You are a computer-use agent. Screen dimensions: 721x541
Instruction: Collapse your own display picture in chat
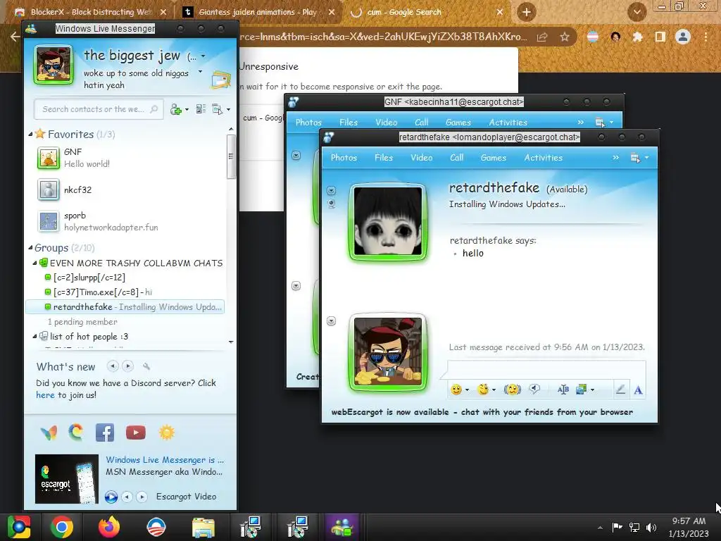coord(331,321)
